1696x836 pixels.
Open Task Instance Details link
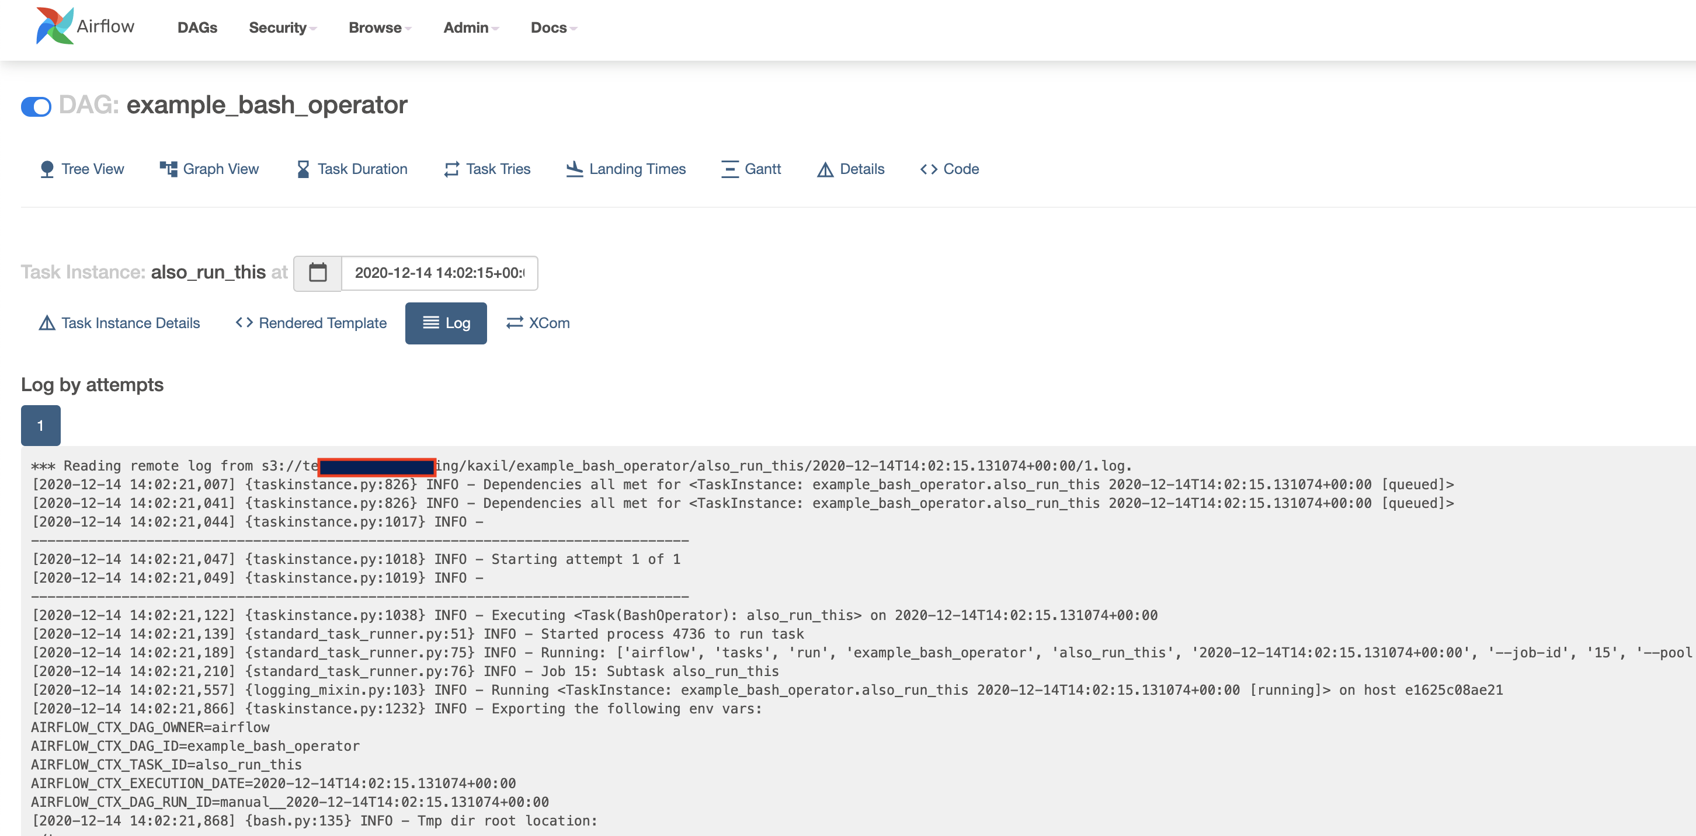point(120,323)
